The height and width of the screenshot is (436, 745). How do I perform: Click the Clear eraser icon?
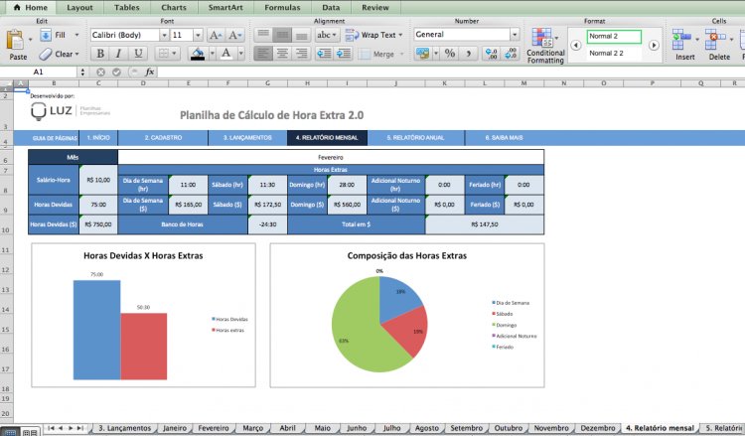coord(46,55)
